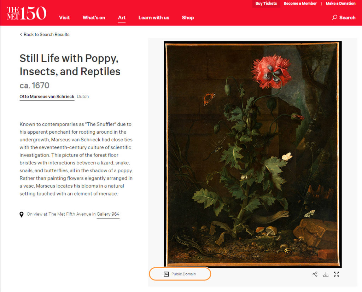Screen dimensions: 362x292
Task: Click the map pin location icon
Action: pyautogui.click(x=22, y=215)
